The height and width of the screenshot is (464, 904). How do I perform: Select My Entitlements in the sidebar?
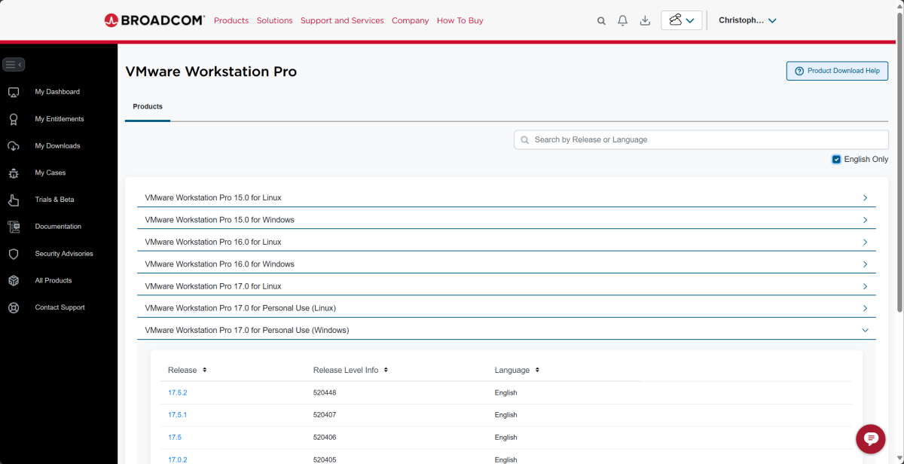[59, 118]
